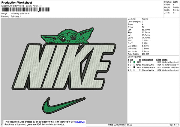Click the 'St.' column header
The height and width of the screenshot is (127, 180).
pos(140,60)
